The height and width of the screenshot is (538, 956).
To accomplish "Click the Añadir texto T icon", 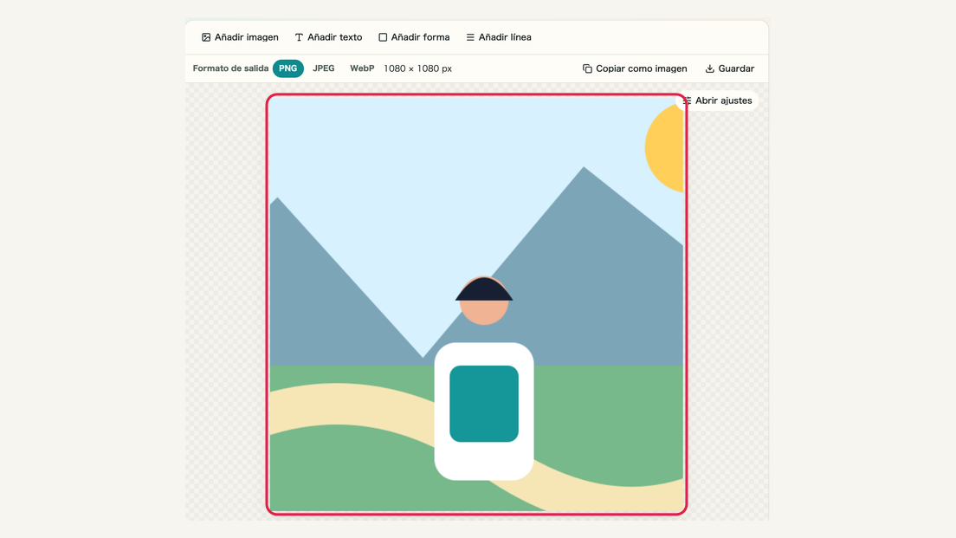I will click(x=299, y=37).
